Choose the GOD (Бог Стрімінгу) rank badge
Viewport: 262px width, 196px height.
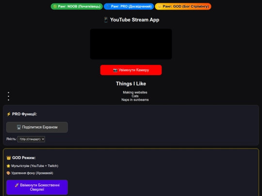click(x=183, y=6)
